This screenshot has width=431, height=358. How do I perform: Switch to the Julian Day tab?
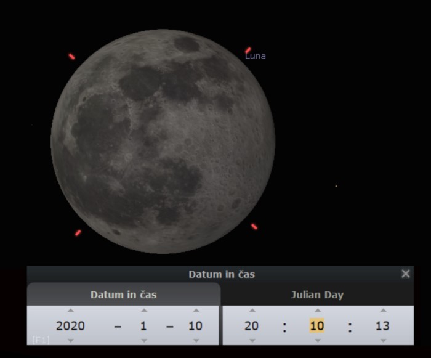tap(316, 295)
